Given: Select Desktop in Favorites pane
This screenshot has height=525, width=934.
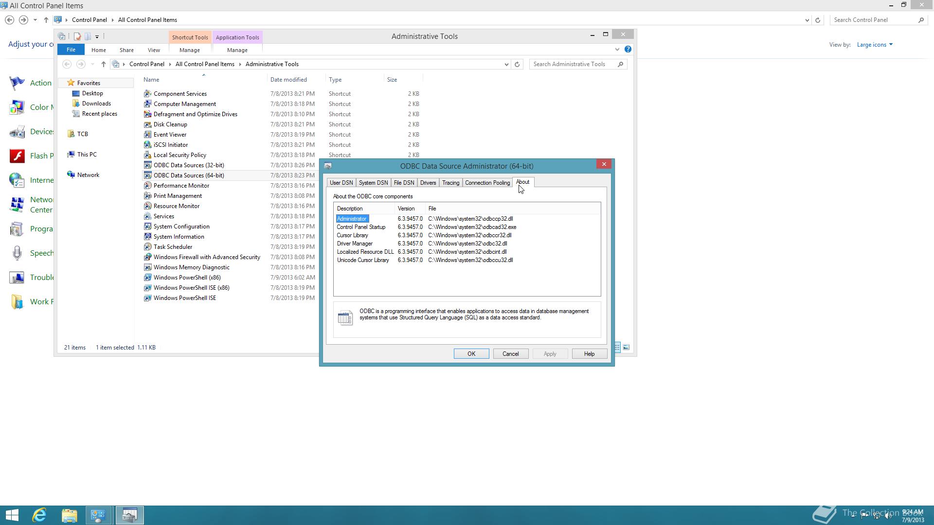Looking at the screenshot, I should tap(92, 93).
